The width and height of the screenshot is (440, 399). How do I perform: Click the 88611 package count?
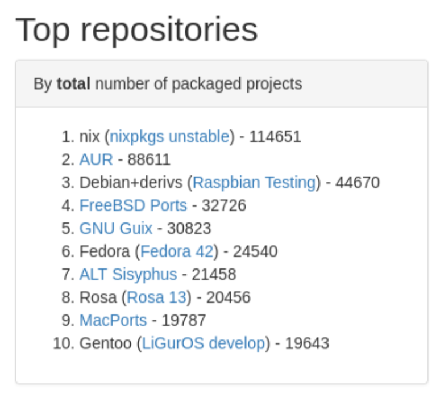click(149, 160)
